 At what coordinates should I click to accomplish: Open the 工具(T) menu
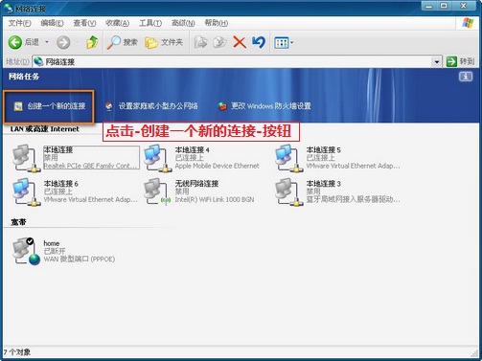tap(150, 23)
